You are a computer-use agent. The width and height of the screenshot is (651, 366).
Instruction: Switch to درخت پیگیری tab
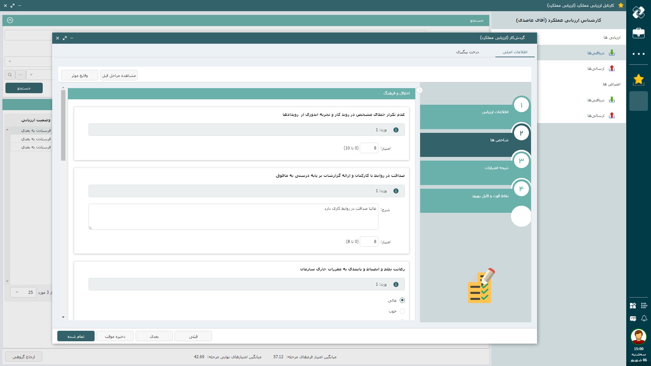click(x=467, y=52)
